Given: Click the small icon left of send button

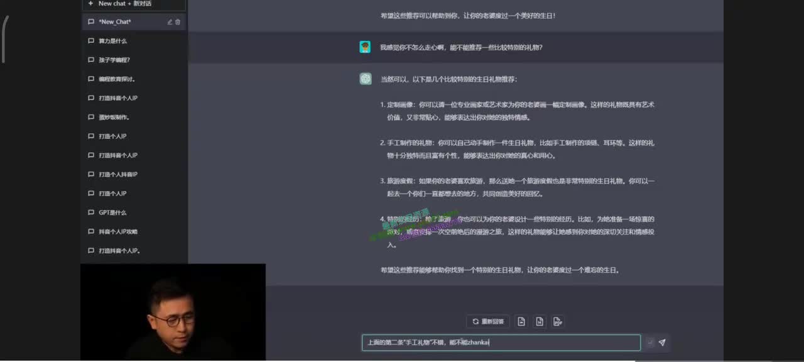Looking at the screenshot, I should click(649, 343).
